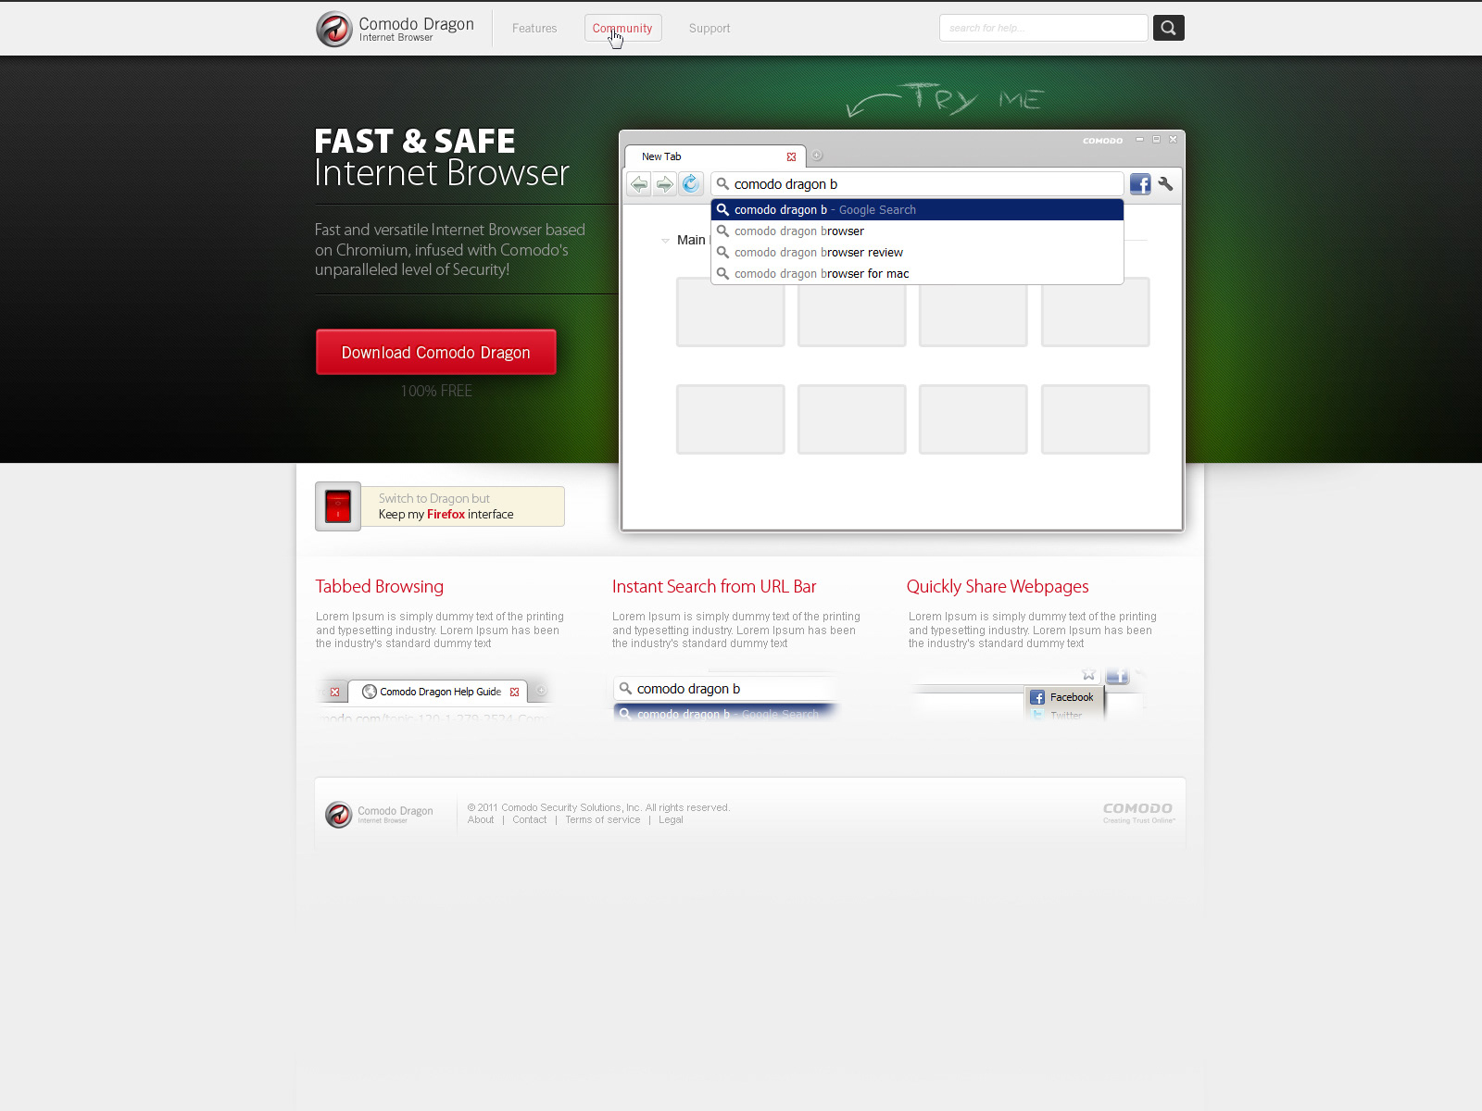Click the second thumbnail in second row
The height and width of the screenshot is (1111, 1482).
852,419
